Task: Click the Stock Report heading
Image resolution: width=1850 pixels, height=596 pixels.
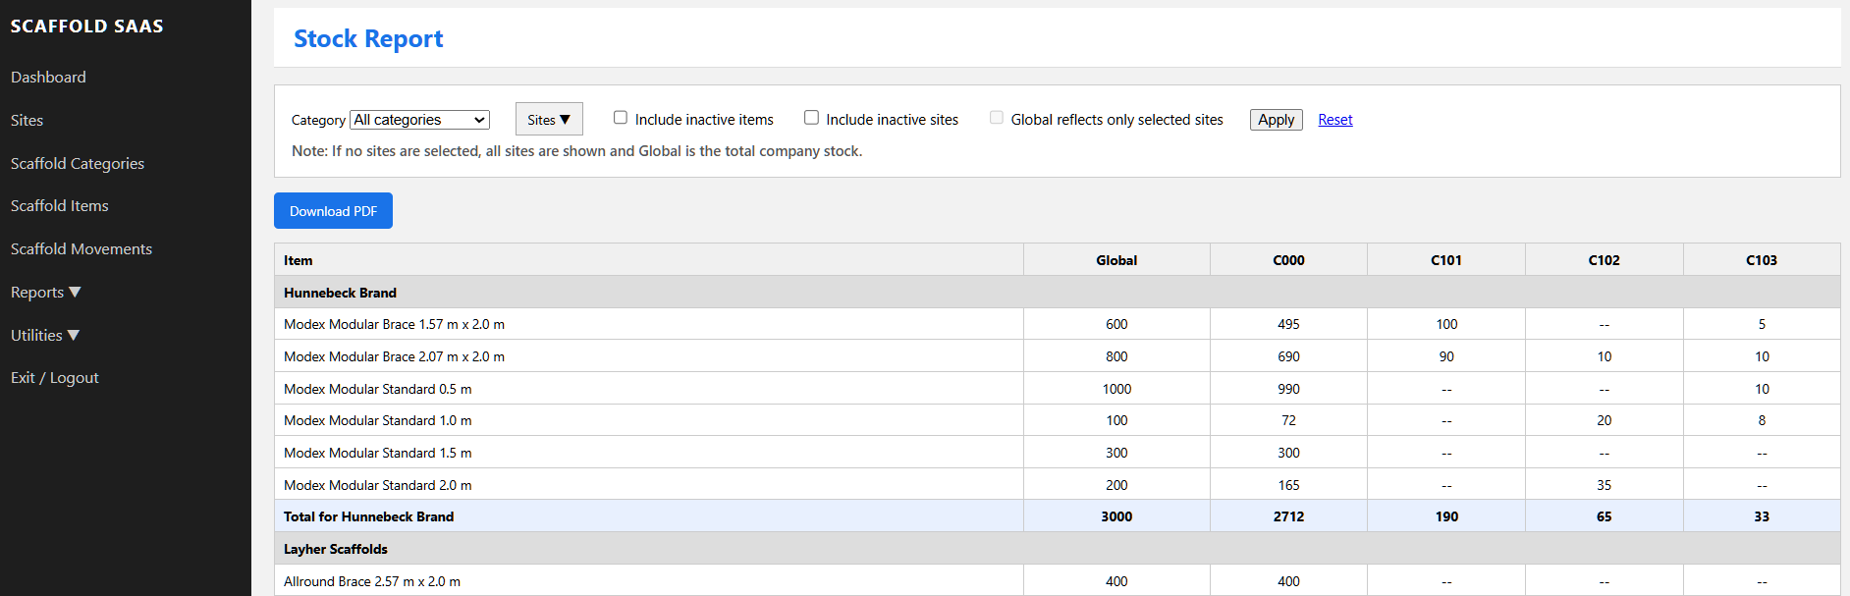Action: point(368,38)
